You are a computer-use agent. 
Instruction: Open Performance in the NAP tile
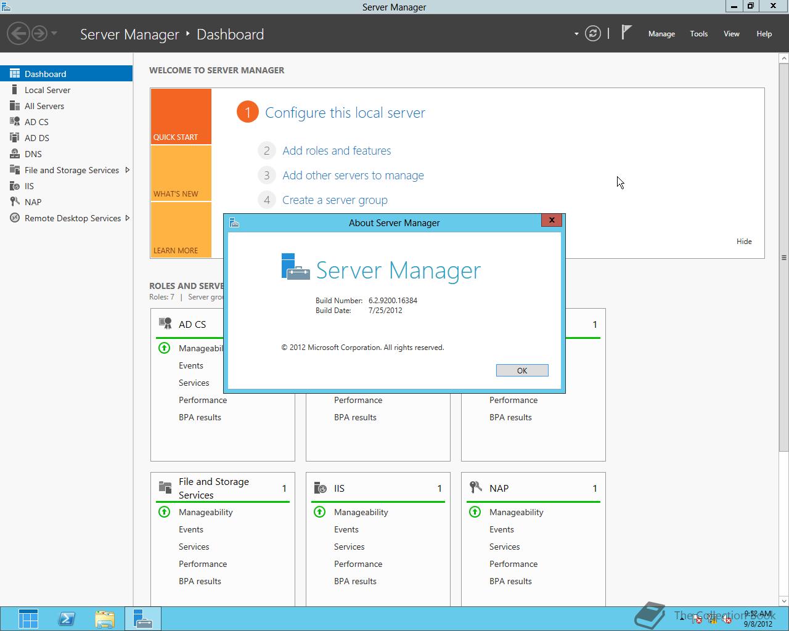click(x=513, y=564)
